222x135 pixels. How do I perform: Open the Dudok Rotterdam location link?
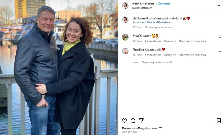(142, 8)
